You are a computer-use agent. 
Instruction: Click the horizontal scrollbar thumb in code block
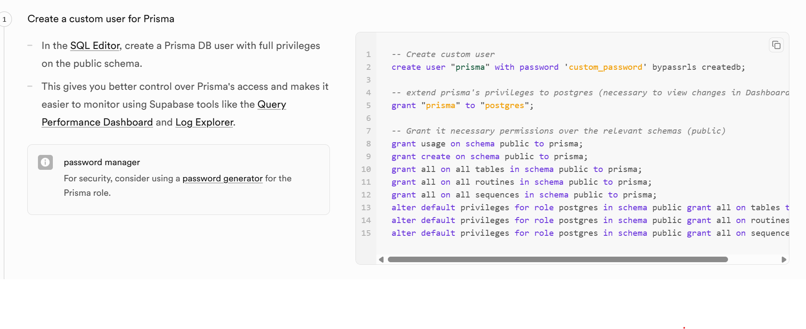558,260
